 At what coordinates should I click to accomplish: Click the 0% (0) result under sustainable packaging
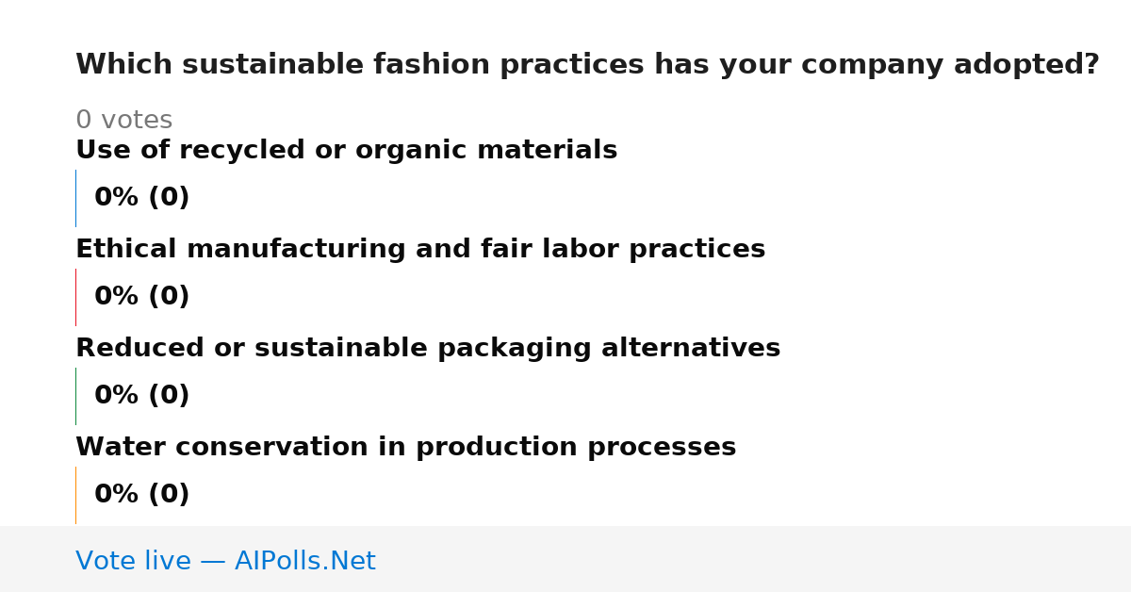141,396
